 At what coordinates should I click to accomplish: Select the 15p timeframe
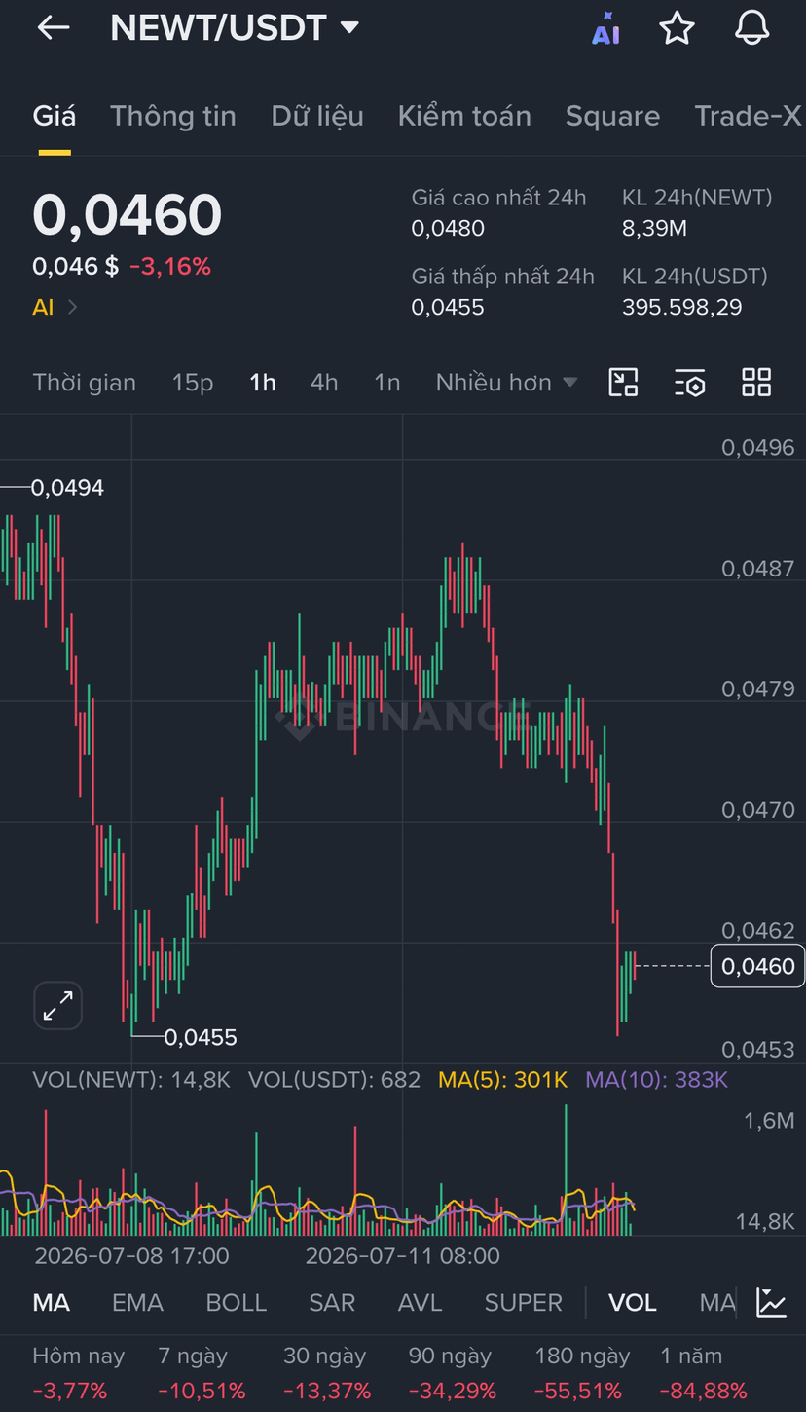[x=193, y=383]
